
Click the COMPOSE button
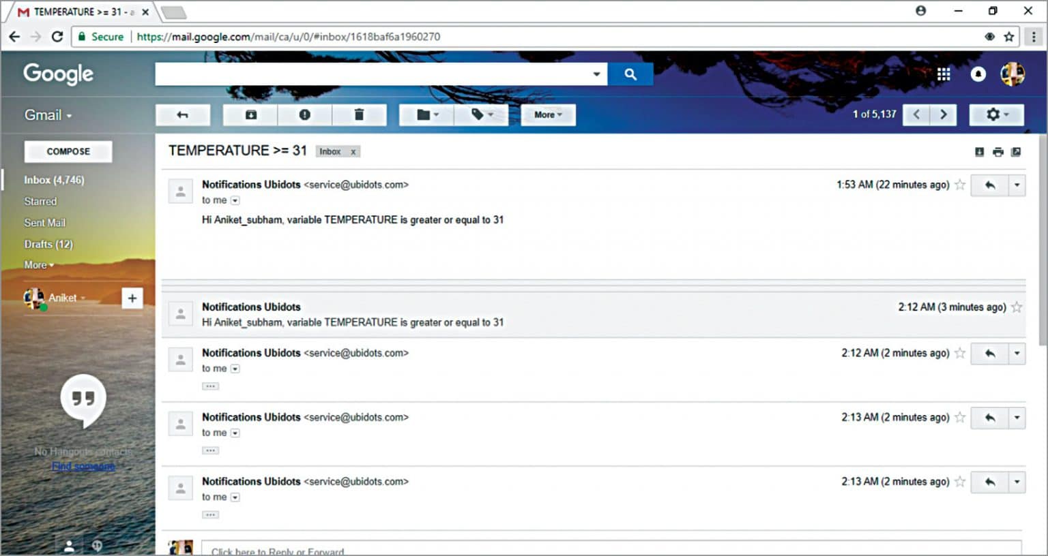point(68,151)
